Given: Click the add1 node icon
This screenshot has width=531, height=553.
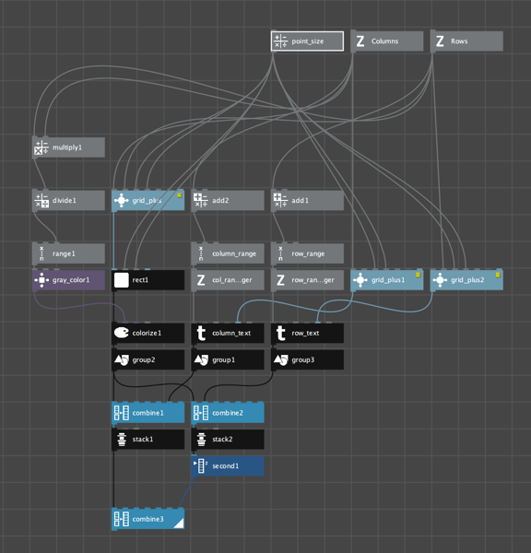Looking at the screenshot, I should click(x=281, y=200).
